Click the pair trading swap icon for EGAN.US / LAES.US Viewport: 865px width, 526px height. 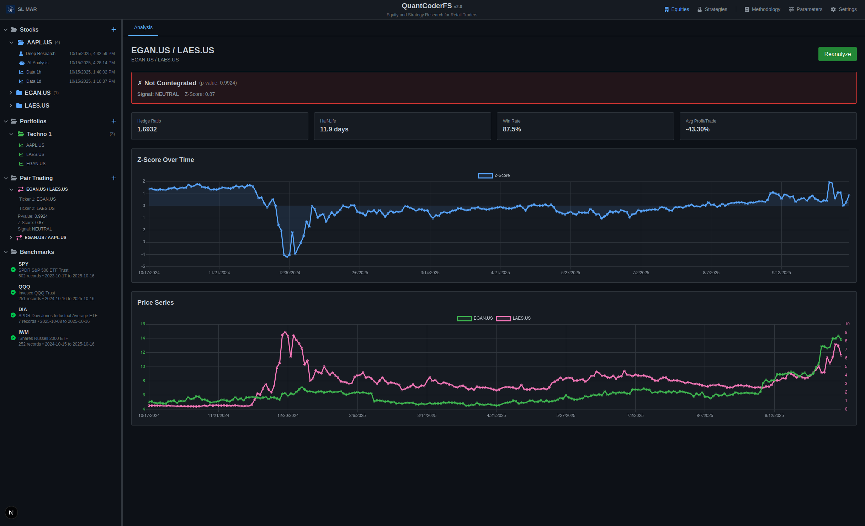pos(20,189)
